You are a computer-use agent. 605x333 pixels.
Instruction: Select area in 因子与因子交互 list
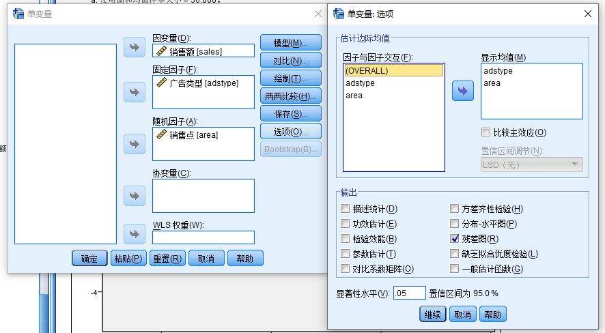point(393,96)
